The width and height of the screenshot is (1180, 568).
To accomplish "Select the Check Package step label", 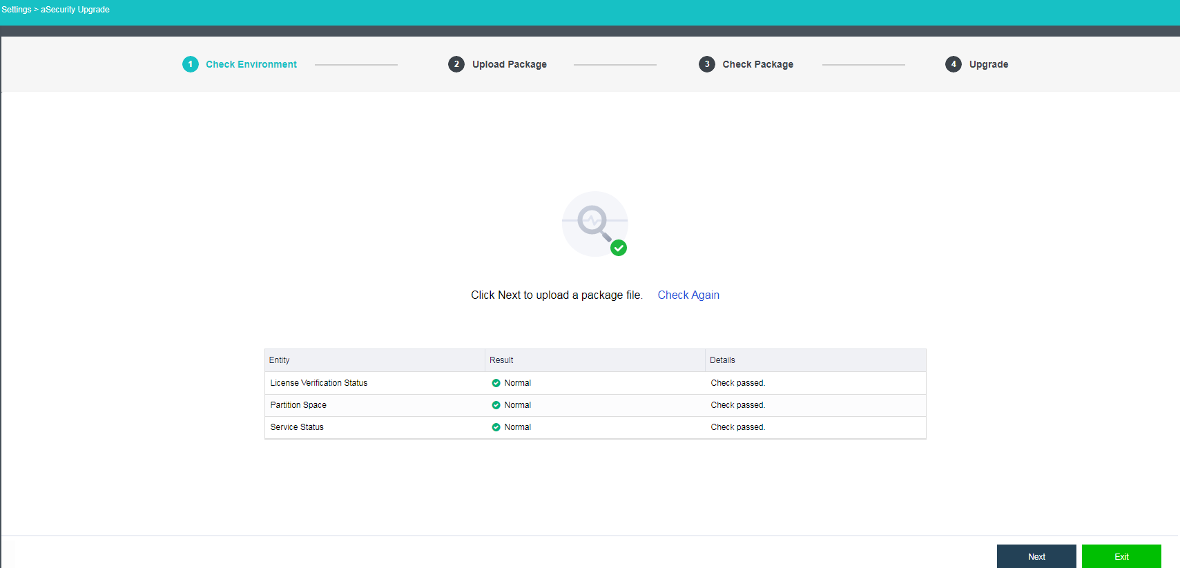I will pyautogui.click(x=757, y=64).
